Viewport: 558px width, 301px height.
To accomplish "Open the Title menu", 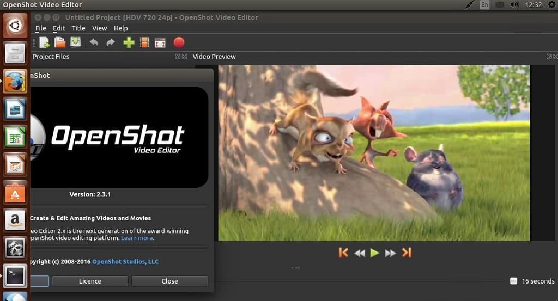I will pyautogui.click(x=78, y=28).
